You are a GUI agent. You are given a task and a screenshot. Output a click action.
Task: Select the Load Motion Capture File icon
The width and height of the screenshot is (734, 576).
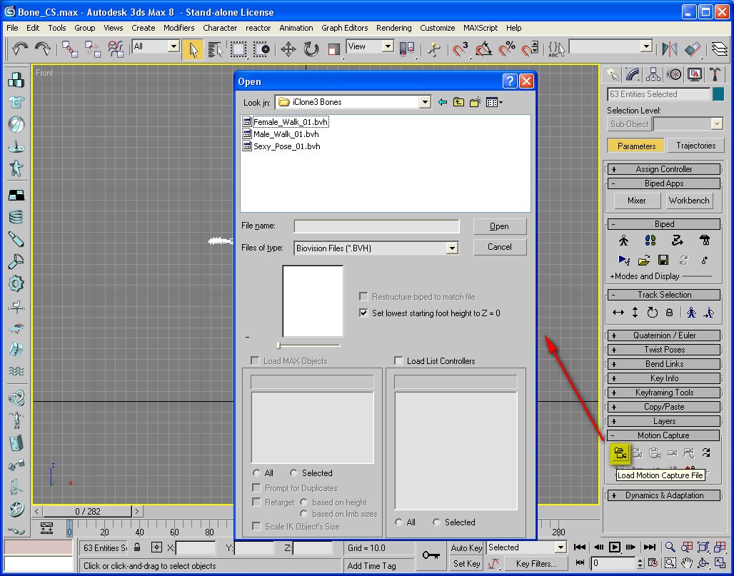click(620, 453)
